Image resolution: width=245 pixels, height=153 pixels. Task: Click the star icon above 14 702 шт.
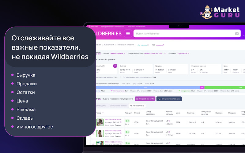point(169,132)
